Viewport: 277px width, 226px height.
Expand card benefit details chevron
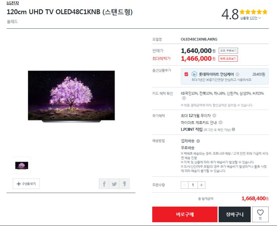(x=184, y=98)
